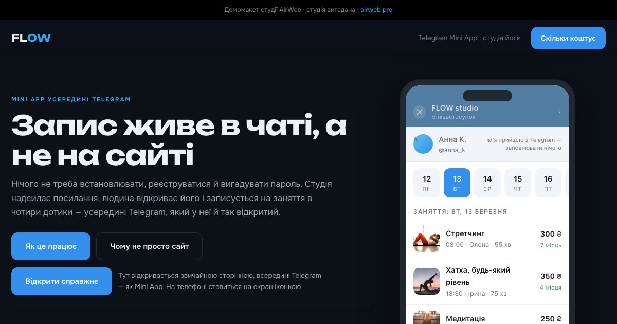Click Telegram Mini App · студія йоги text
This screenshot has width=617, height=324.
(469, 38)
